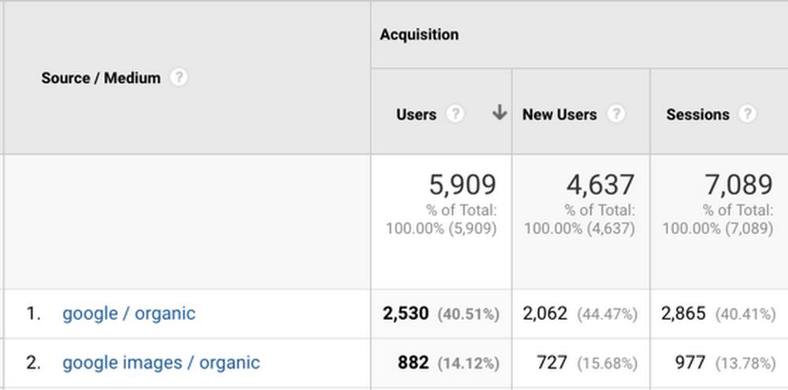This screenshot has width=788, height=390.
Task: Click the total Users value 5,909
Action: pyautogui.click(x=463, y=185)
